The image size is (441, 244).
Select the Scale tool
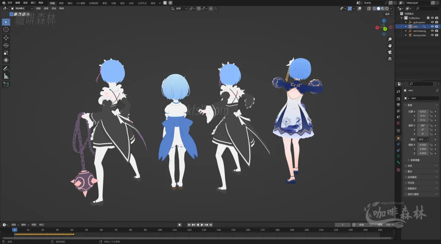[6, 53]
